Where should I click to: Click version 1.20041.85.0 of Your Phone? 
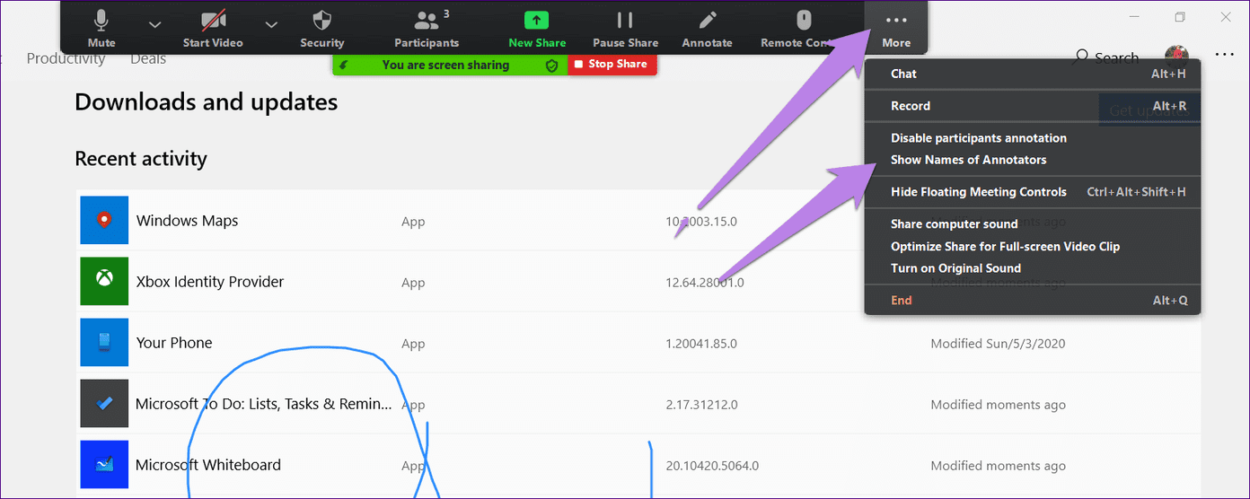click(701, 344)
